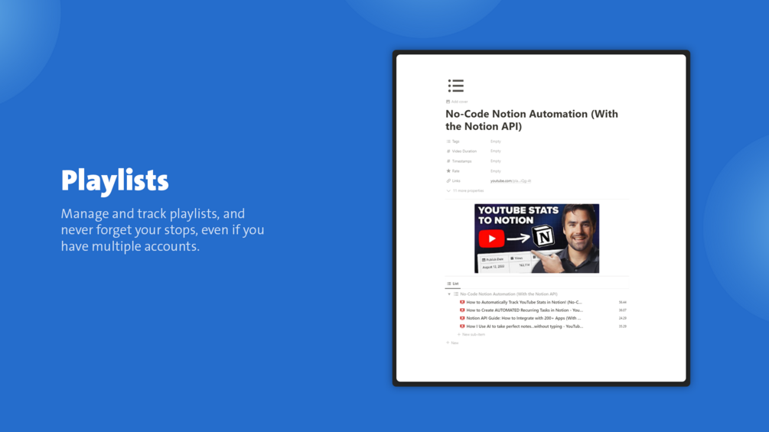Click the Empty value next to Video Duration
Screen dimensions: 769x432
495,151
